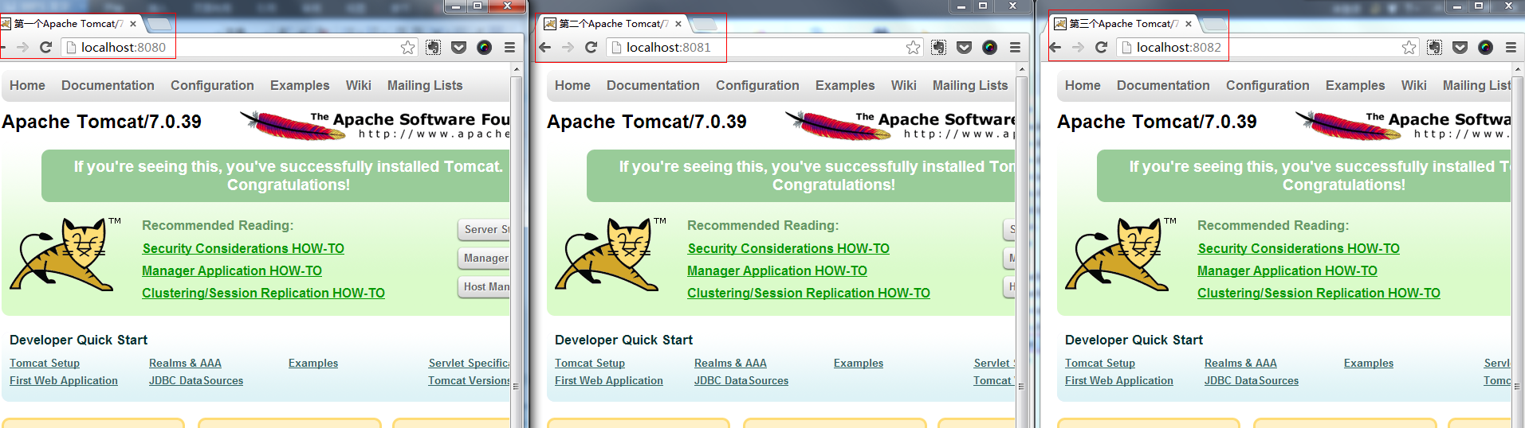Screen dimensions: 1525x428
Task: Click forward arrow in localhost:8080 window
Action: coord(22,47)
